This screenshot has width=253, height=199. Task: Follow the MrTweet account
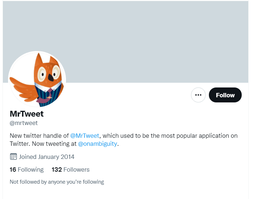tap(225, 95)
